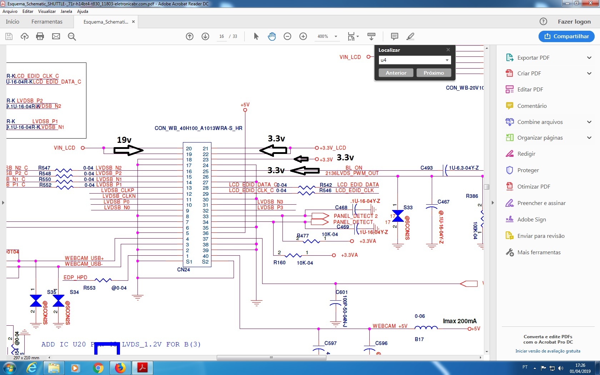Open Chrome from taskbar
Screen dimensions: 600x375
pos(98,368)
